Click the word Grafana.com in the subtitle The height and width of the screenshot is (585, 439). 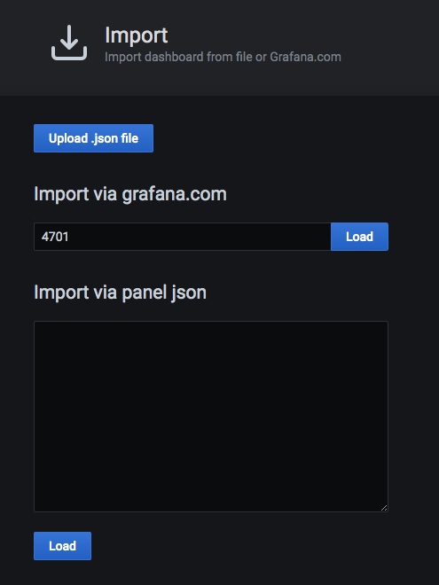point(305,57)
